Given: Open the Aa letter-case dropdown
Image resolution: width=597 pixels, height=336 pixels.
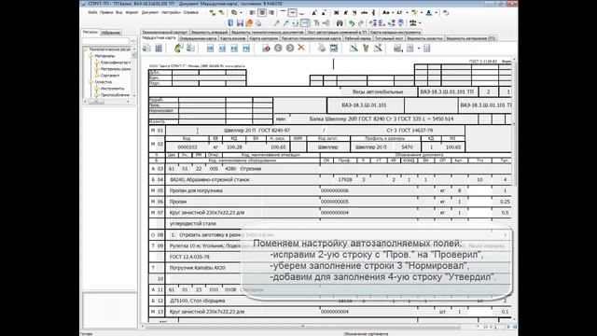Looking at the screenshot, I should click(x=392, y=12).
